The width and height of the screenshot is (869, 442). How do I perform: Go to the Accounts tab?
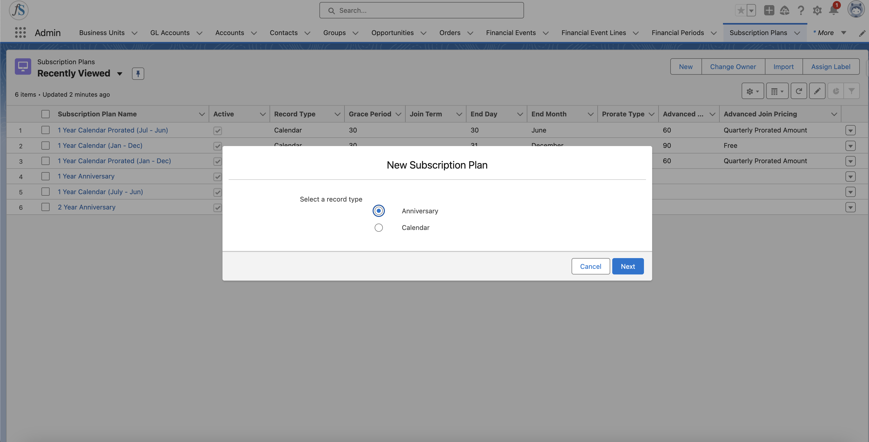(229, 33)
